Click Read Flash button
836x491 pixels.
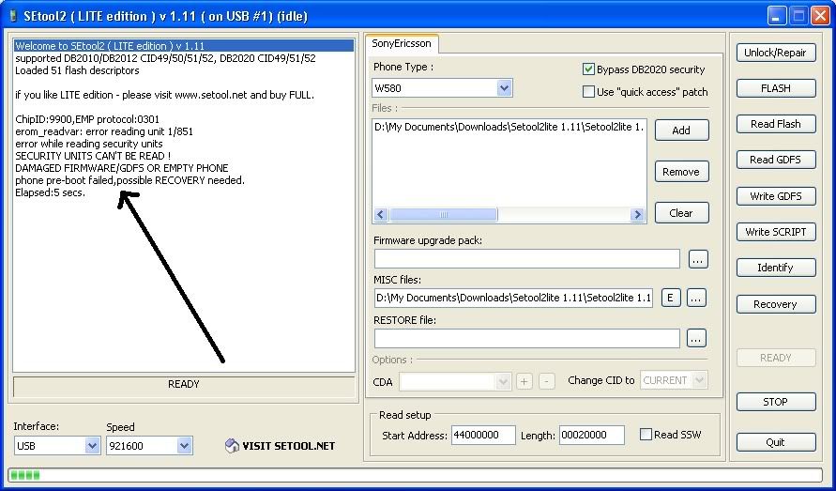click(x=776, y=124)
